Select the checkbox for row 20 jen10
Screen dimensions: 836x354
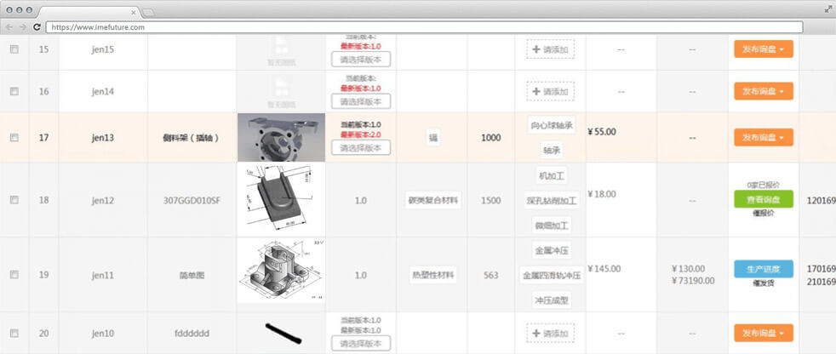tap(14, 334)
